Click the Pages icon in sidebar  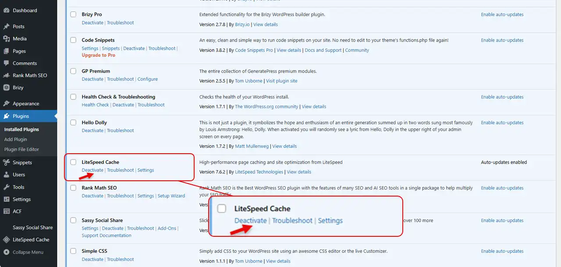tap(6, 51)
